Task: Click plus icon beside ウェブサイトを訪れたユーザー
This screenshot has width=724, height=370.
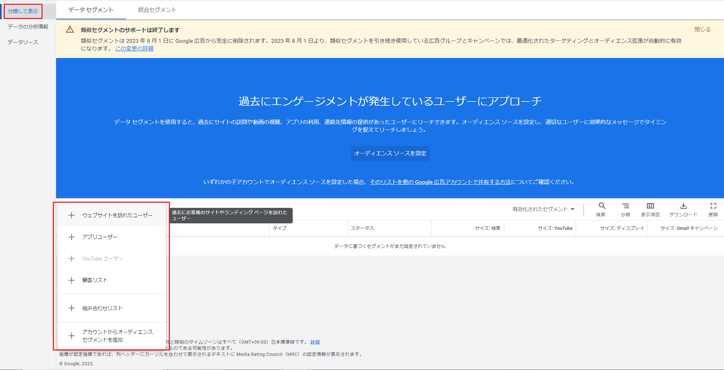Action: 72,215
